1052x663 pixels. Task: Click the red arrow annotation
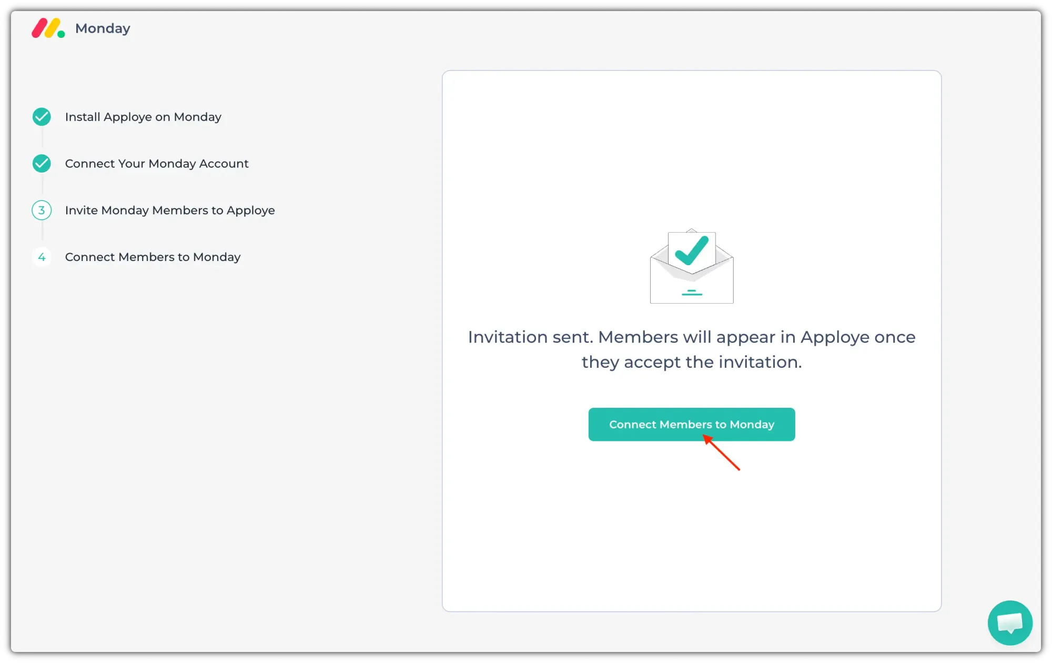click(723, 453)
